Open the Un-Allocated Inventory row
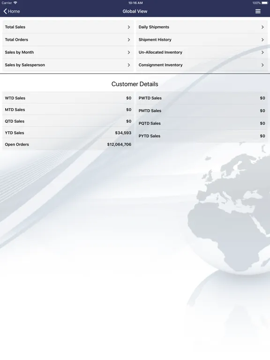 tap(202, 52)
